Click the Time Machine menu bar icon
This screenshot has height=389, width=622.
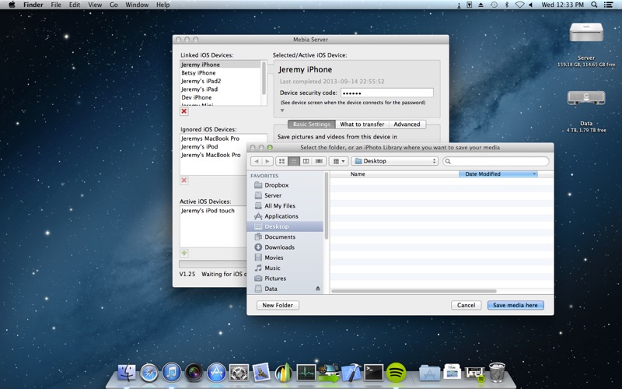[x=494, y=5]
